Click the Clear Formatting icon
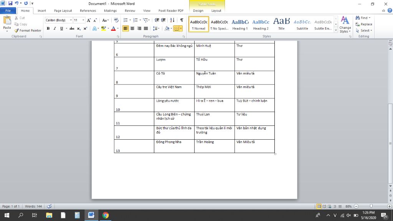 pyautogui.click(x=116, y=20)
